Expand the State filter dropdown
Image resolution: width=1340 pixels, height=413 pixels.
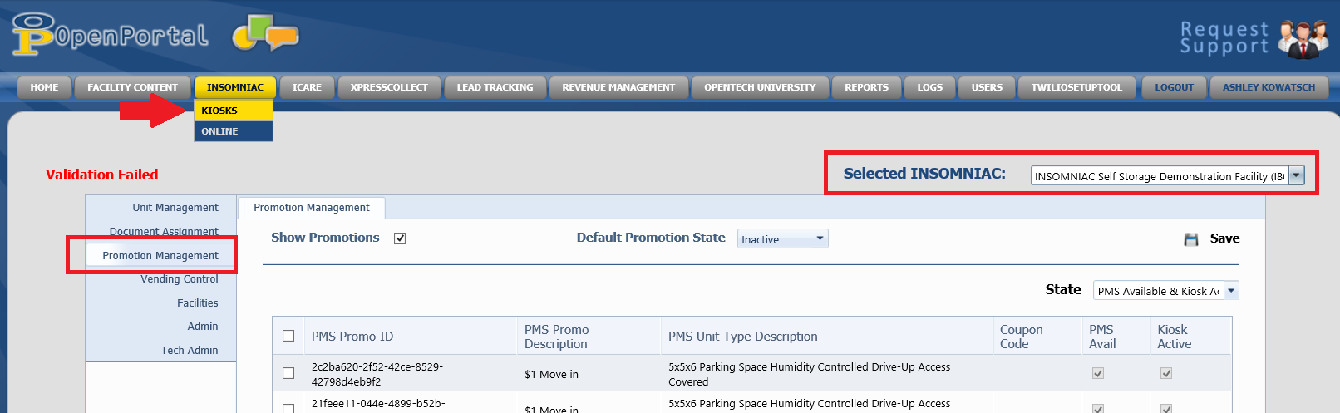point(1166,290)
